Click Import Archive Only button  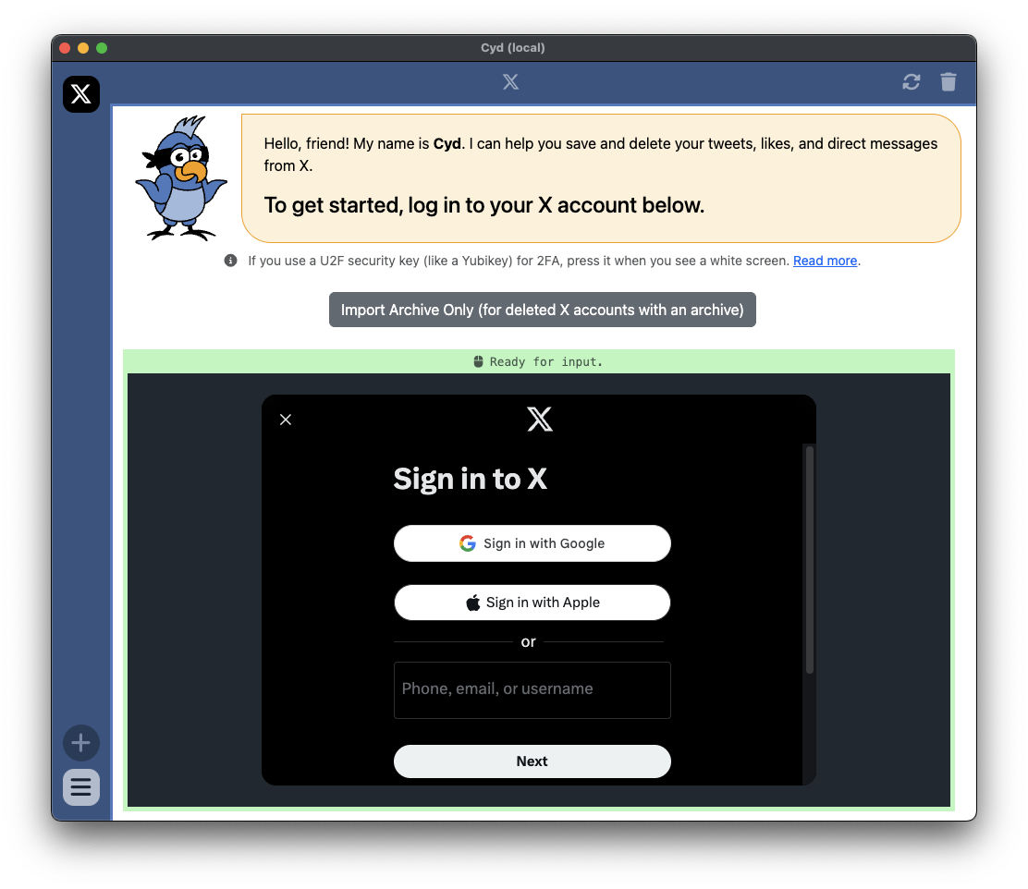pos(542,310)
